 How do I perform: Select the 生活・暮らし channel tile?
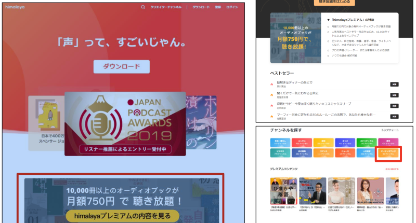[x=280, y=142]
